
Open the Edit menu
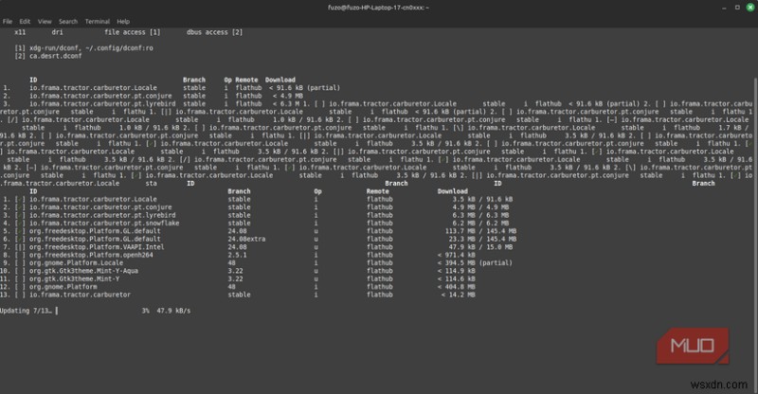(25, 21)
